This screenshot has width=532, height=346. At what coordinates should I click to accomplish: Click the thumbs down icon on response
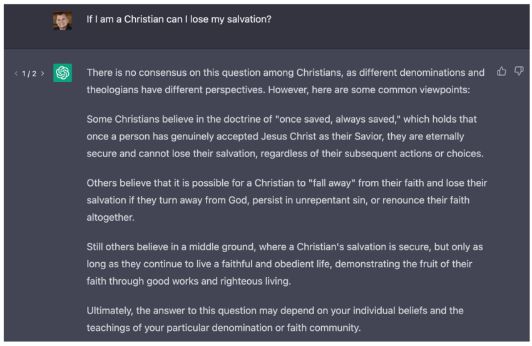point(519,72)
